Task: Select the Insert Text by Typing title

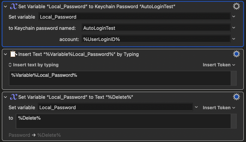Action: pos(78,54)
